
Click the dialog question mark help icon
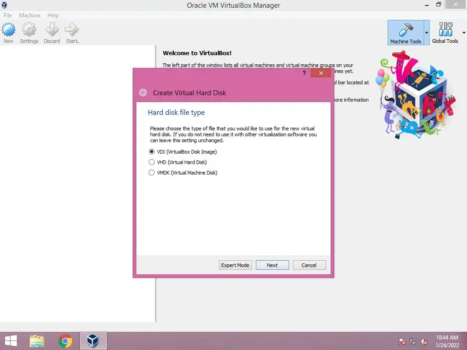pos(304,73)
